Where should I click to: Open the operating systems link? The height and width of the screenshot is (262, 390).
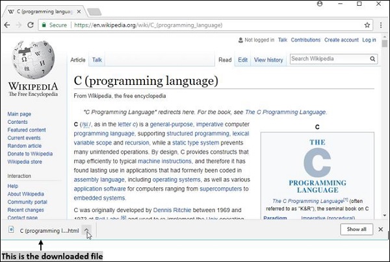coord(176,180)
